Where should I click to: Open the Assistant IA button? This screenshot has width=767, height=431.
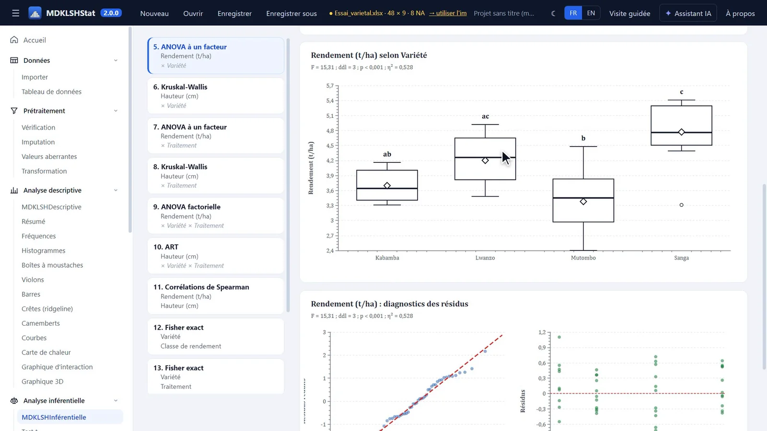[688, 13]
